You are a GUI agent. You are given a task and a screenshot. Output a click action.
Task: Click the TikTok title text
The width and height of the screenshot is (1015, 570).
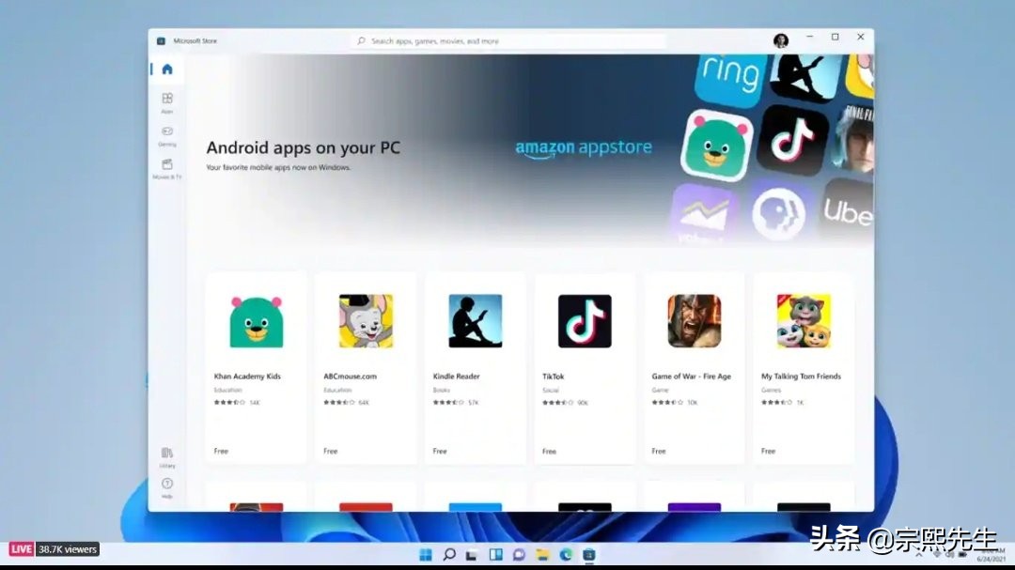[554, 376]
